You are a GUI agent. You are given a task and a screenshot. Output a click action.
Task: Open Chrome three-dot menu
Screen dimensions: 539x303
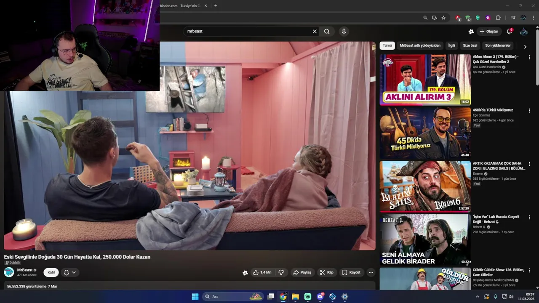(x=534, y=18)
